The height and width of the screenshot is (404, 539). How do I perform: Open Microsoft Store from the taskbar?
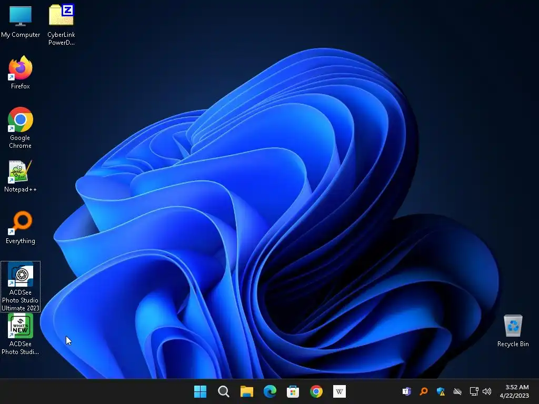tap(293, 391)
